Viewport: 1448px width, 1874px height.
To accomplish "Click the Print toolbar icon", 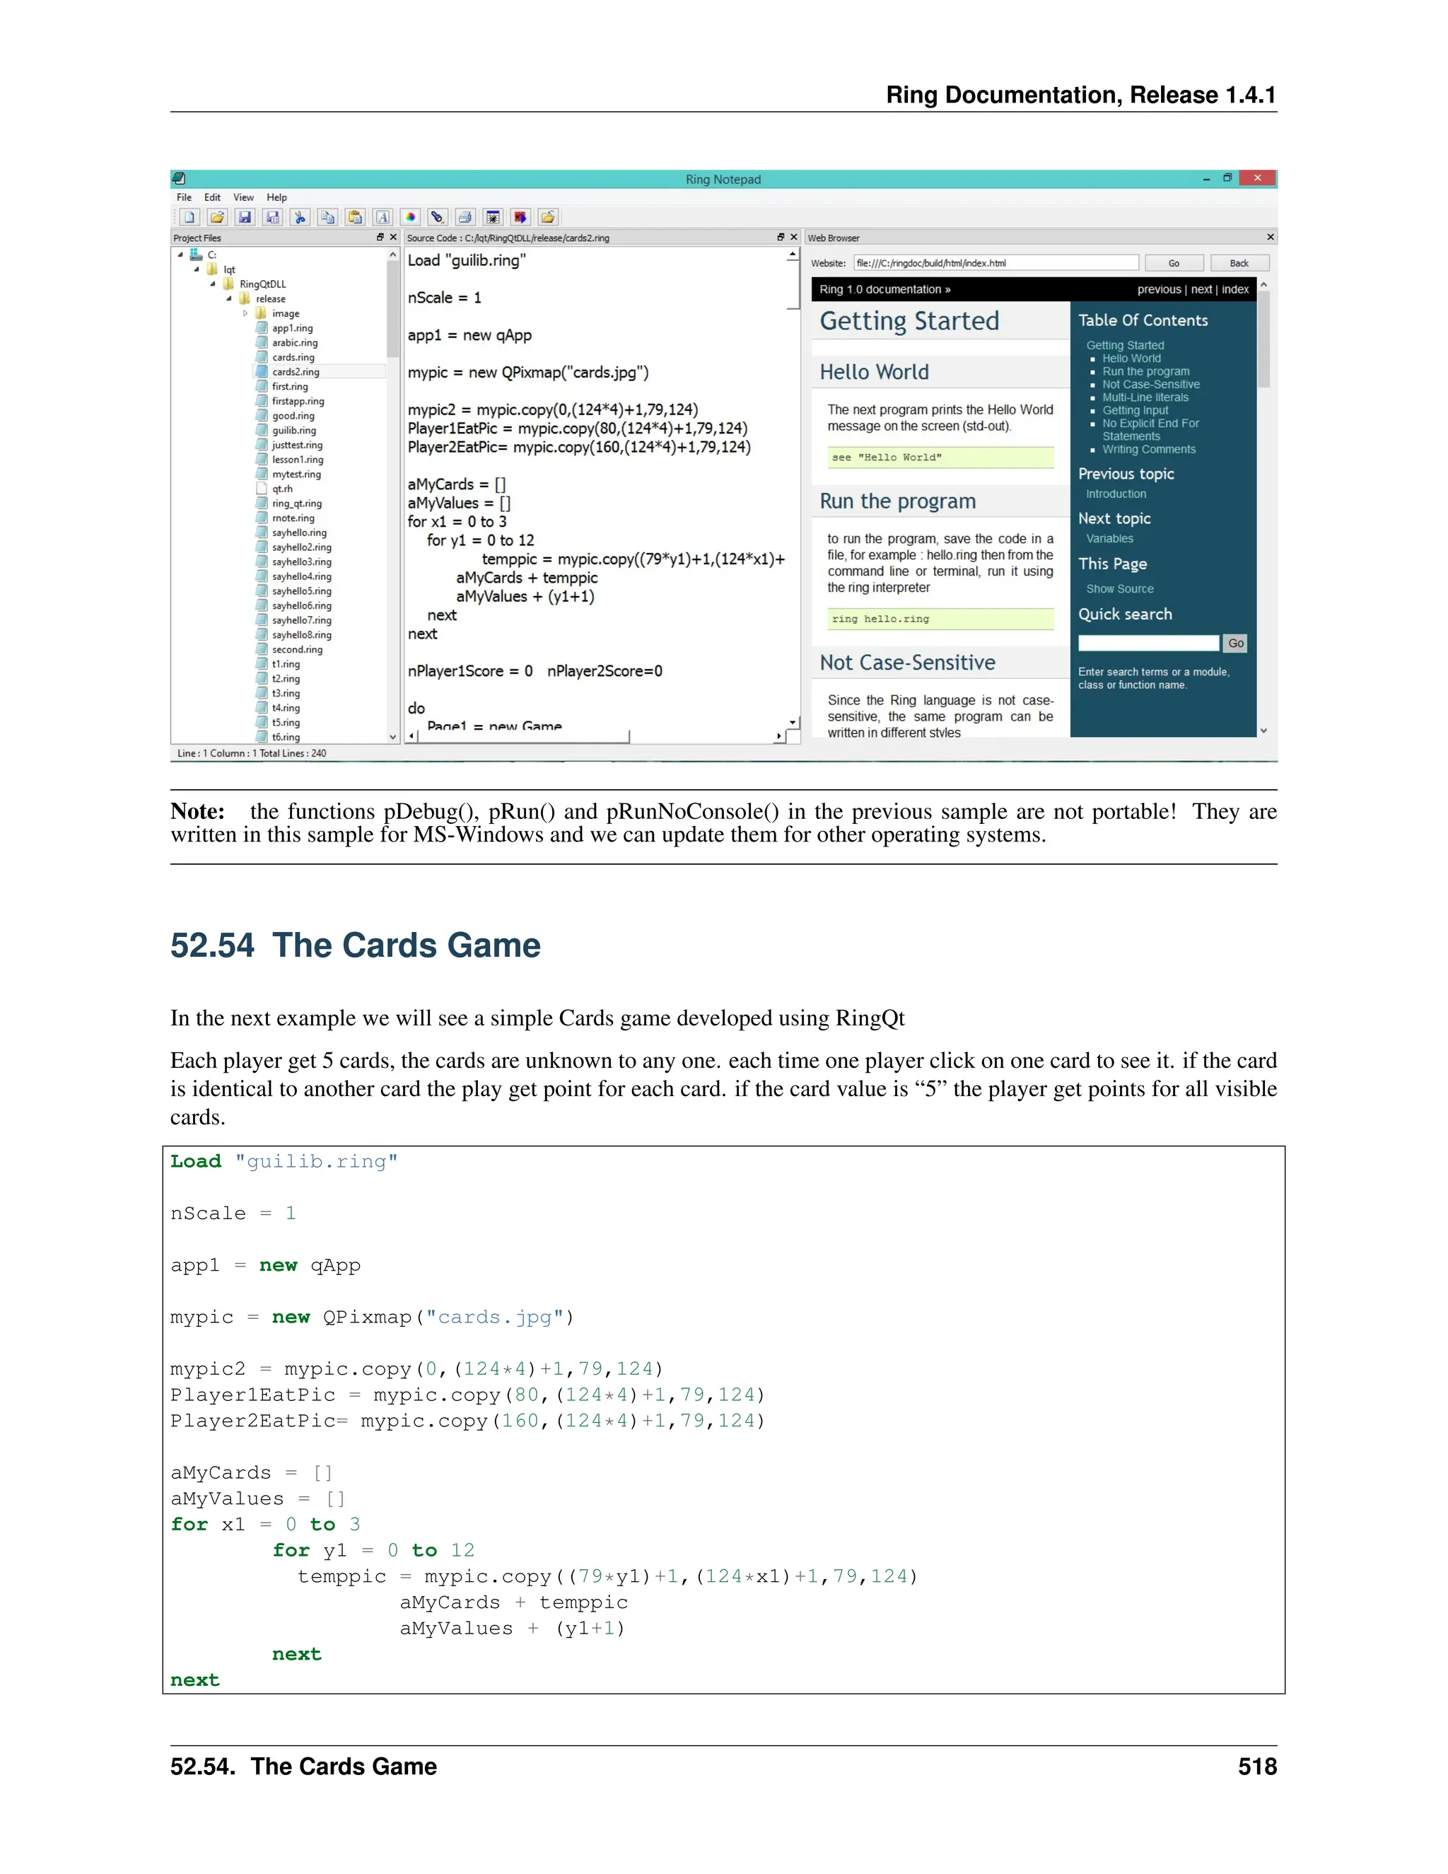I will tap(465, 217).
